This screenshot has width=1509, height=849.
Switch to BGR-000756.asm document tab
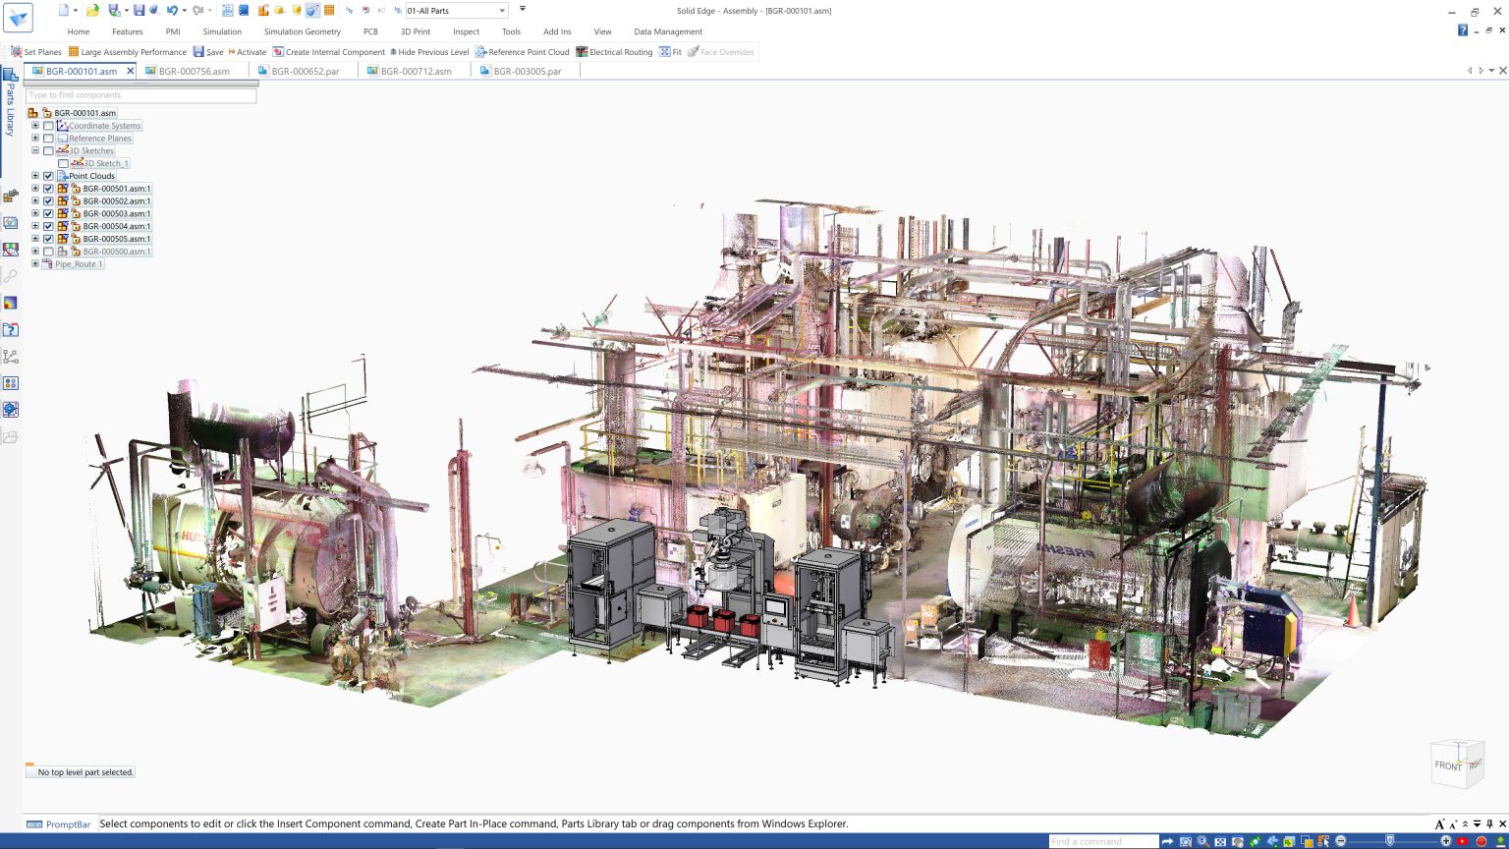(194, 71)
